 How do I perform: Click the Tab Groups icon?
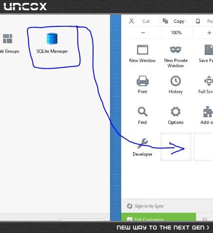(8, 38)
